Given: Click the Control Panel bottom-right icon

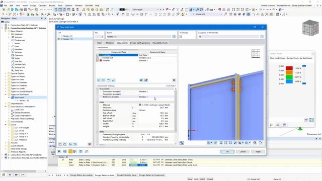Looking at the screenshot, I should click(311, 120).
